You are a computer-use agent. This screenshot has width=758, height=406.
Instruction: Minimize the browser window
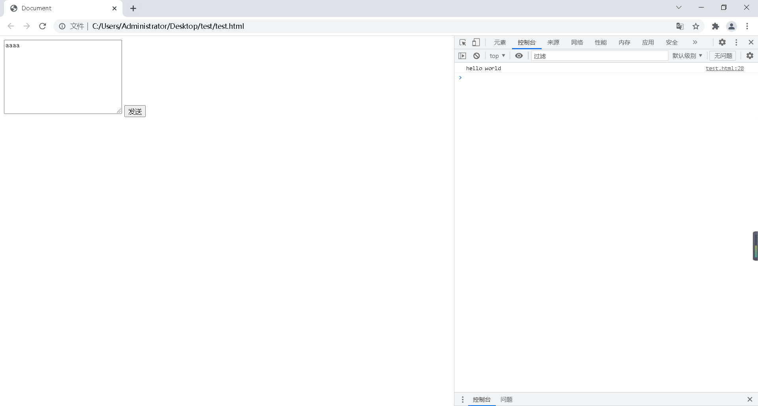click(701, 7)
